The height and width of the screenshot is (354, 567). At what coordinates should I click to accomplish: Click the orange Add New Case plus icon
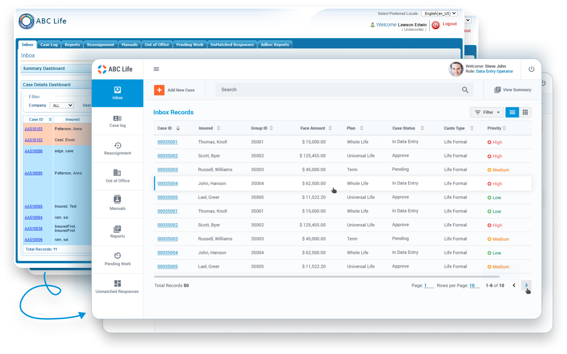(x=159, y=90)
